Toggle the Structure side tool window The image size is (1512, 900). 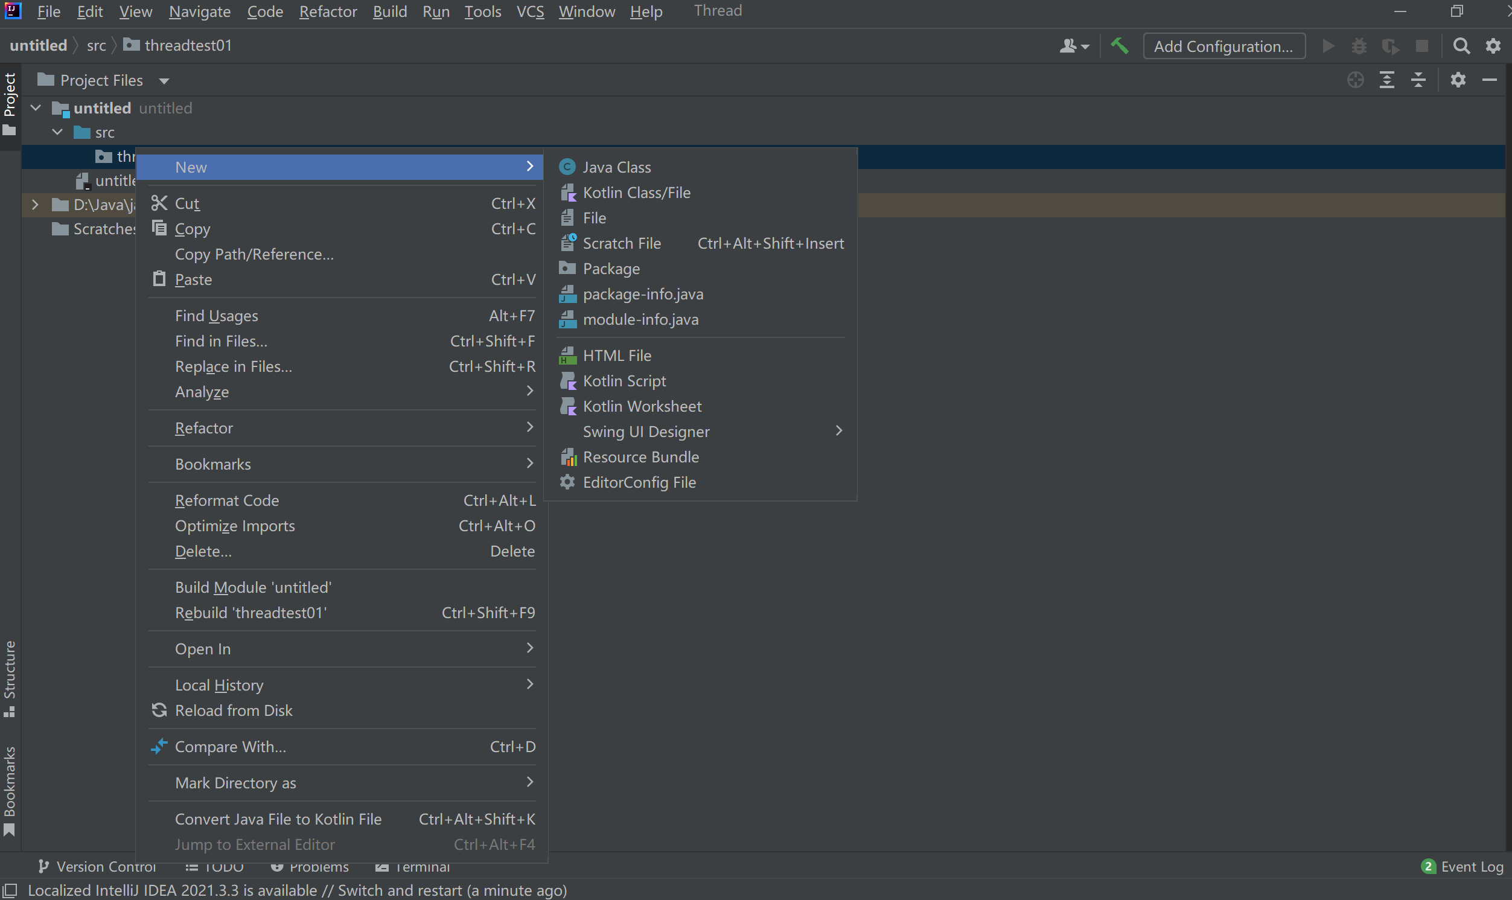[x=10, y=678]
